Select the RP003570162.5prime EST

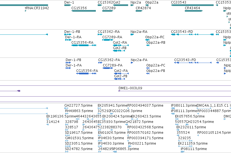(x=128, y=135)
